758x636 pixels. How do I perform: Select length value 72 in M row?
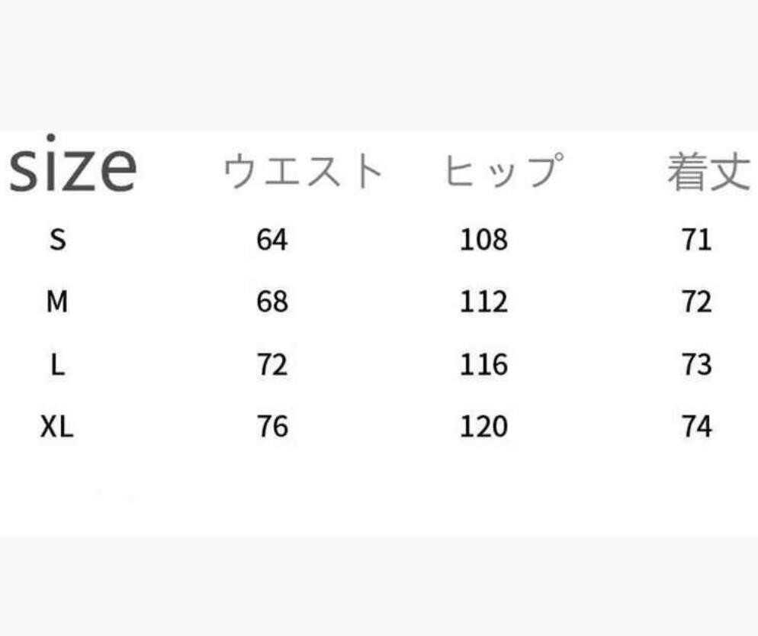point(696,303)
